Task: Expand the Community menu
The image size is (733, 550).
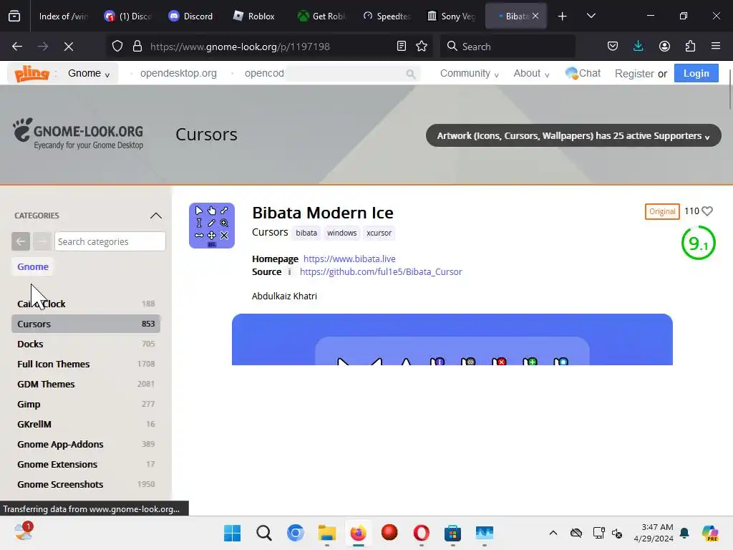Action: pyautogui.click(x=469, y=74)
